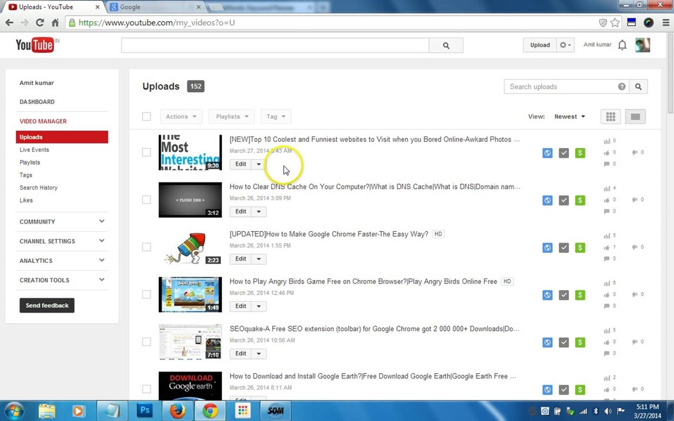Open Windows Explorer folder in taskbar
The height and width of the screenshot is (421, 674).
(x=47, y=411)
